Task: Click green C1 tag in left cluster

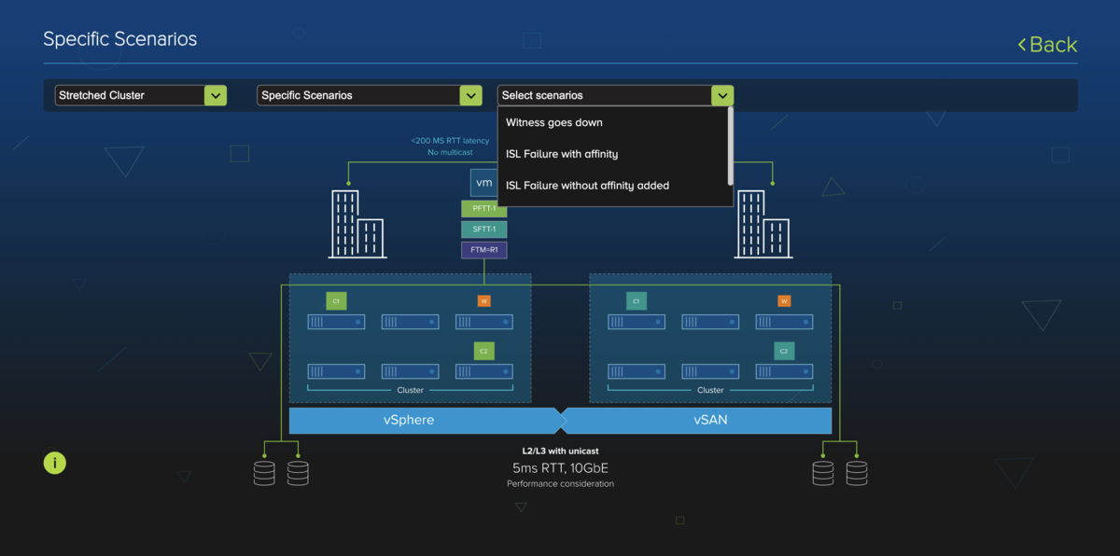Action: coord(335,300)
